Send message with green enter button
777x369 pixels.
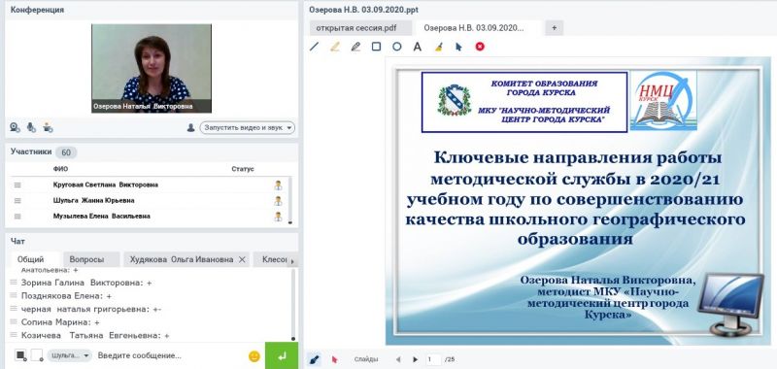tap(282, 355)
